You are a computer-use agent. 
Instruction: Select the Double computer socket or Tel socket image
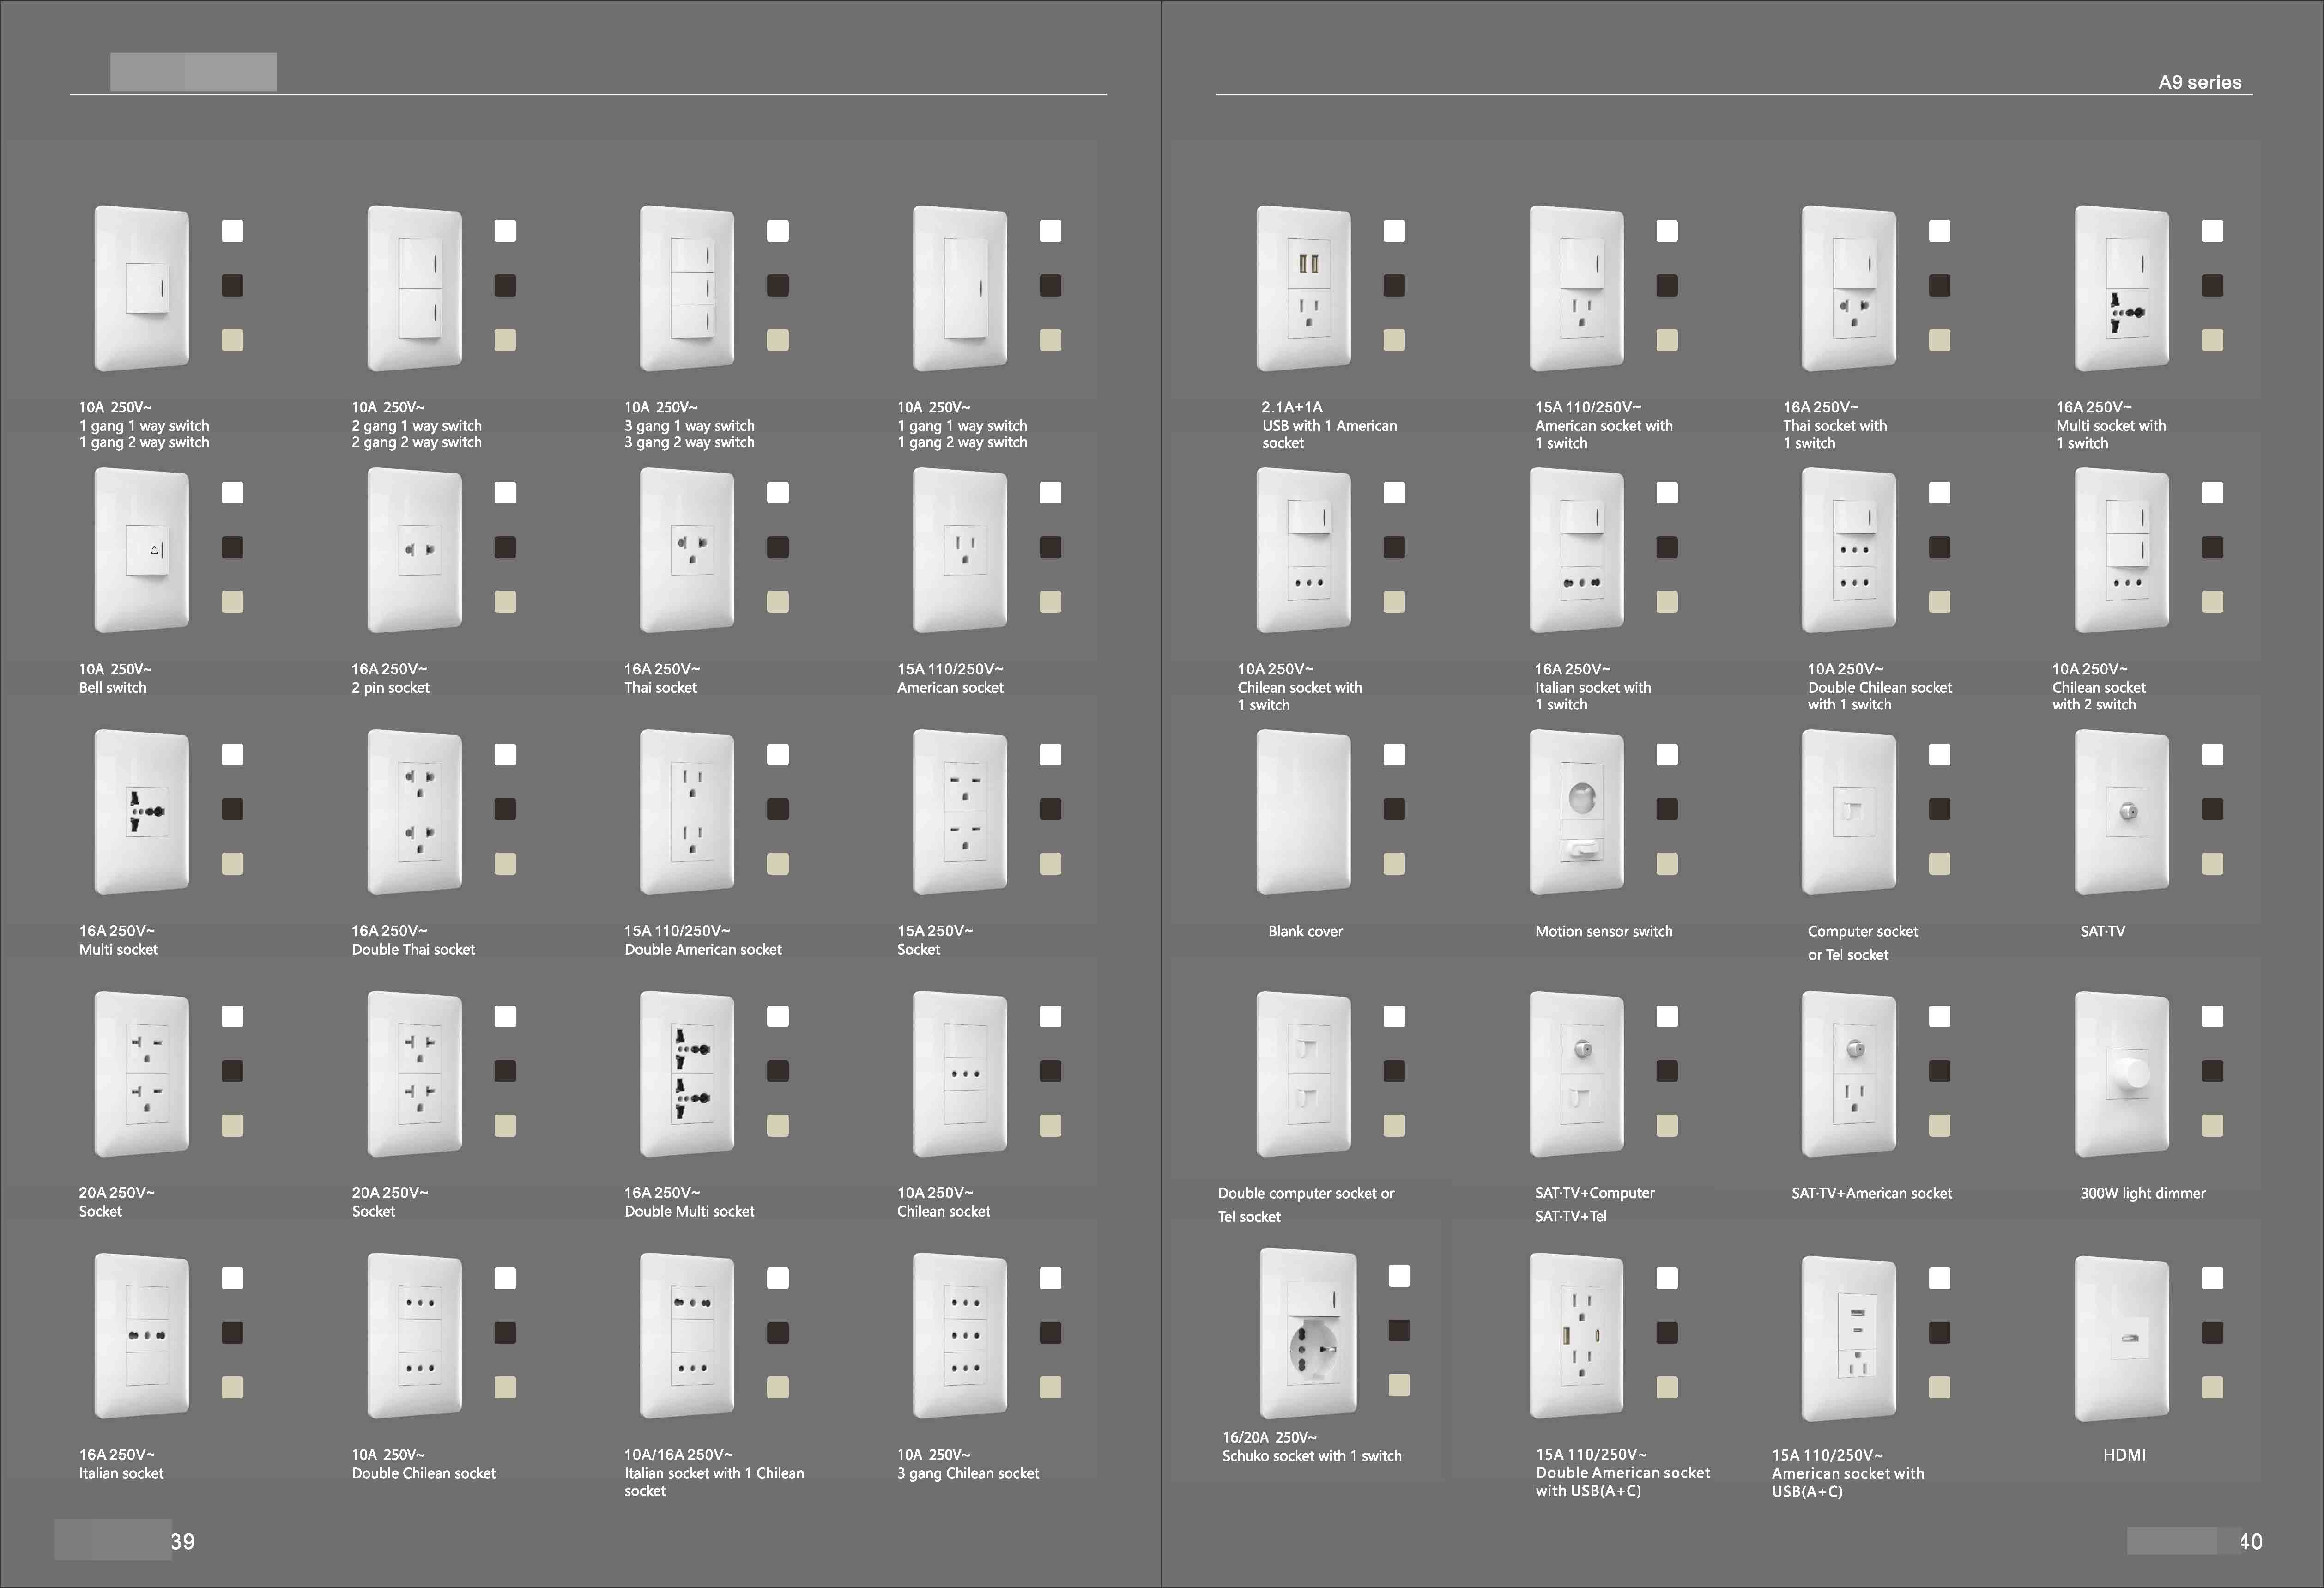point(1303,1074)
